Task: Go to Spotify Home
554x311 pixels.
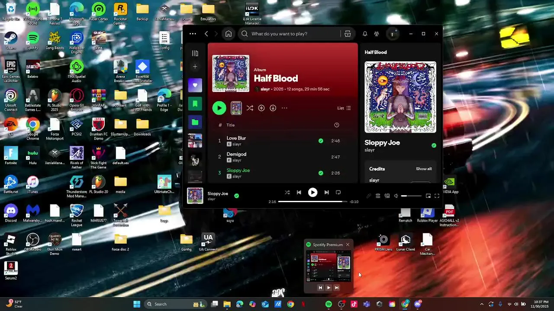Action: pyautogui.click(x=229, y=34)
